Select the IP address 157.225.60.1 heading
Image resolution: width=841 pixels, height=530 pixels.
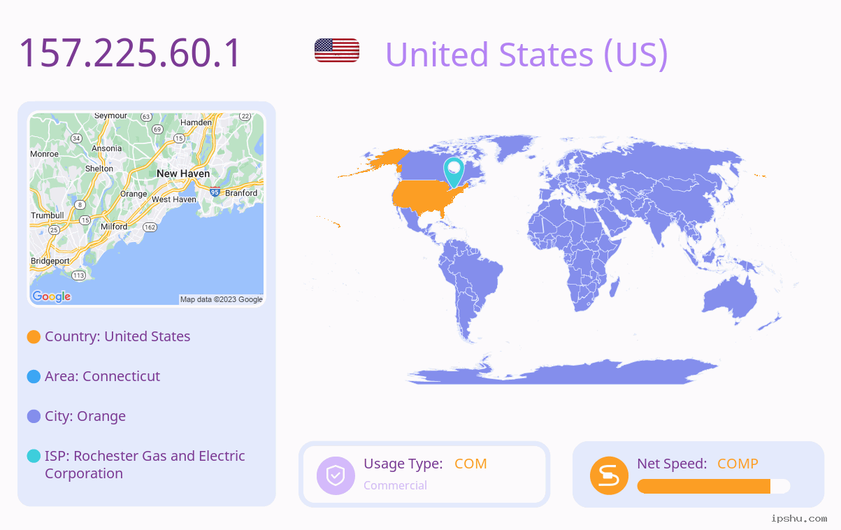coord(130,53)
